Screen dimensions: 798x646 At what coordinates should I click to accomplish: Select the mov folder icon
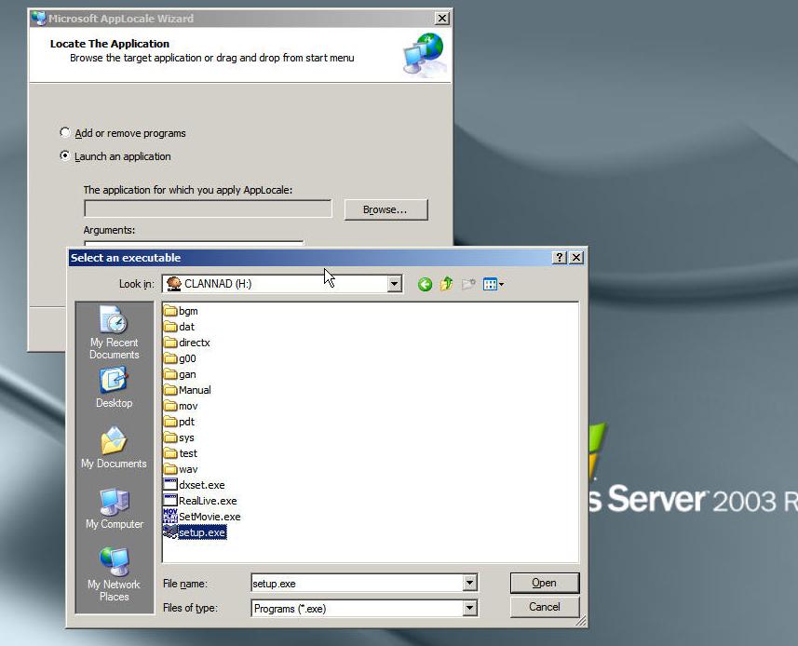coord(170,406)
